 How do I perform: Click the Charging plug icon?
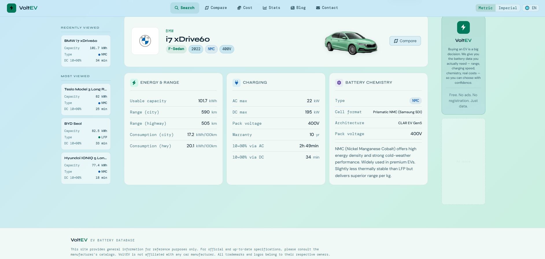[237, 83]
